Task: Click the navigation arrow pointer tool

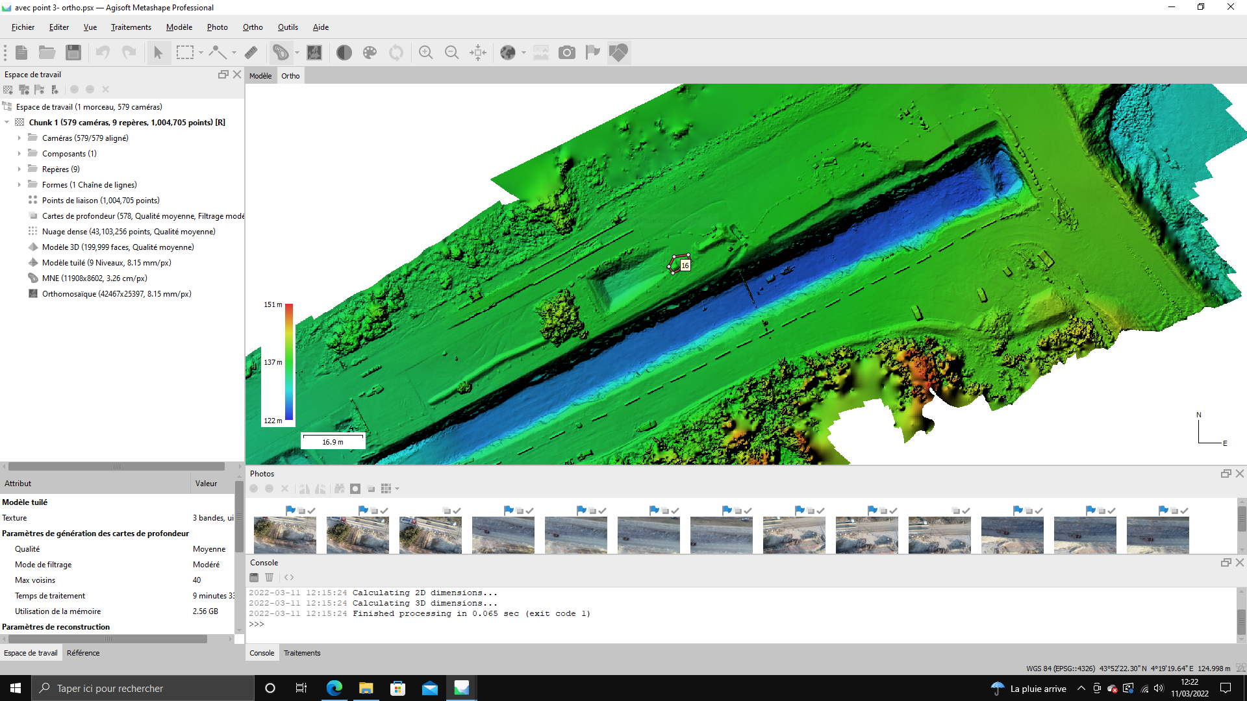Action: pyautogui.click(x=158, y=53)
